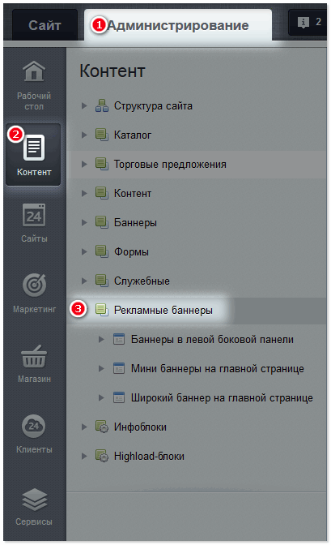The height and width of the screenshot is (545, 331).
Task: Select the Контент document icon in sidebar
Action: pos(34,148)
